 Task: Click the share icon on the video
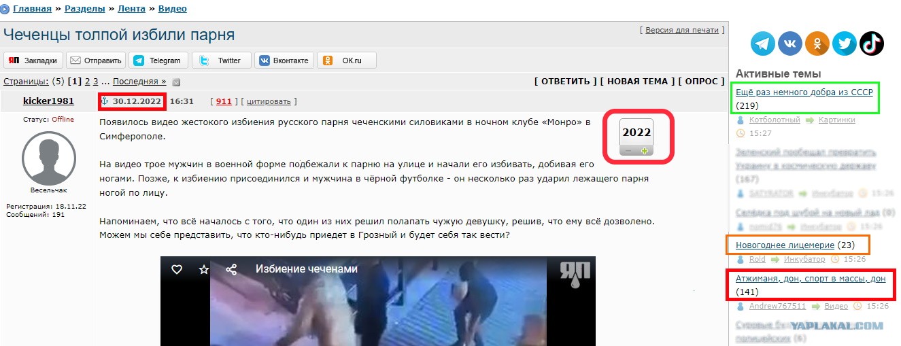pyautogui.click(x=231, y=269)
